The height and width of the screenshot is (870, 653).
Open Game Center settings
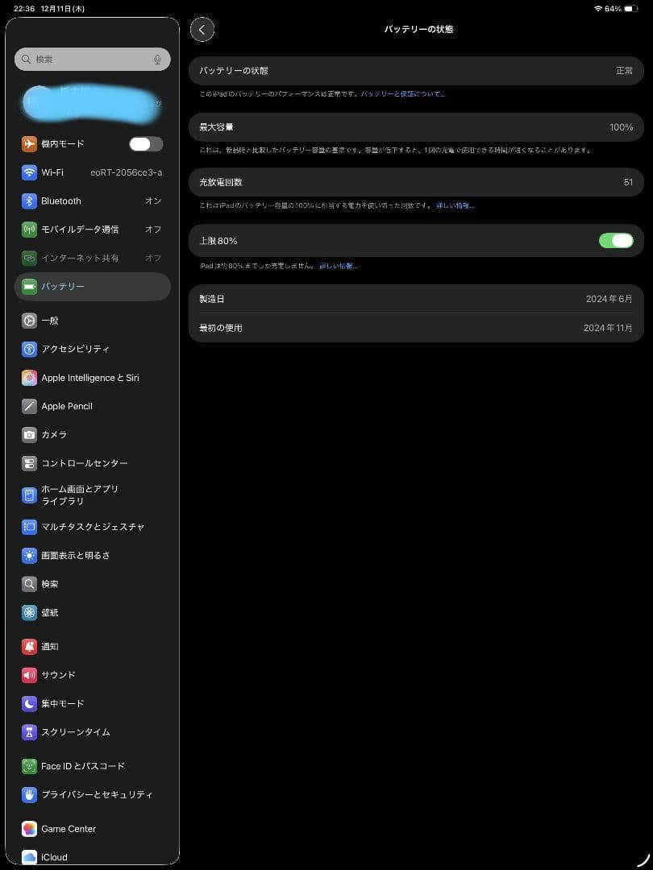[x=29, y=828]
